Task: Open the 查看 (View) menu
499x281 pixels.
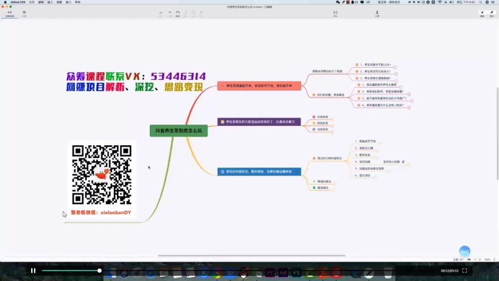Action: [x=59, y=2]
